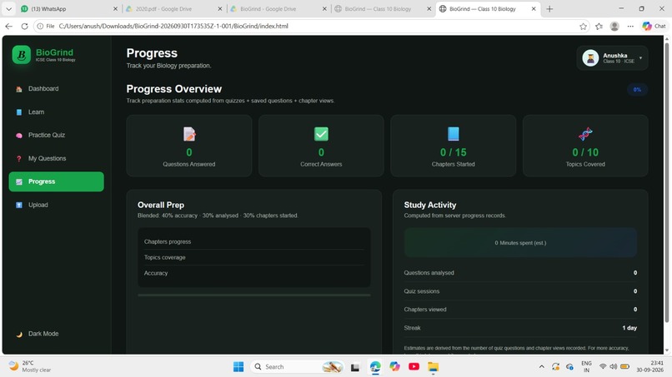Click the Correct Answers checkmark icon

coord(321,134)
